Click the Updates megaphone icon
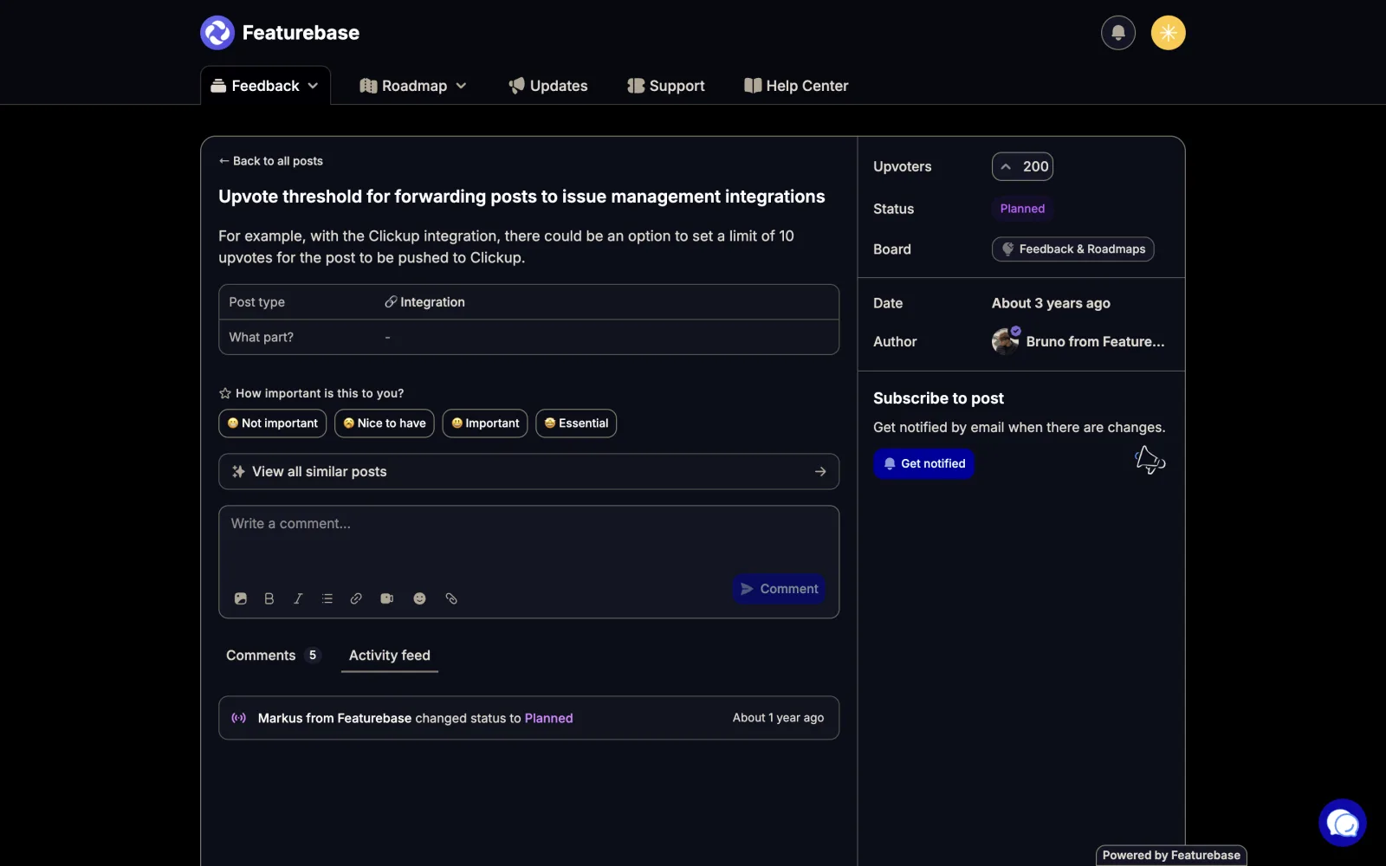 (516, 86)
